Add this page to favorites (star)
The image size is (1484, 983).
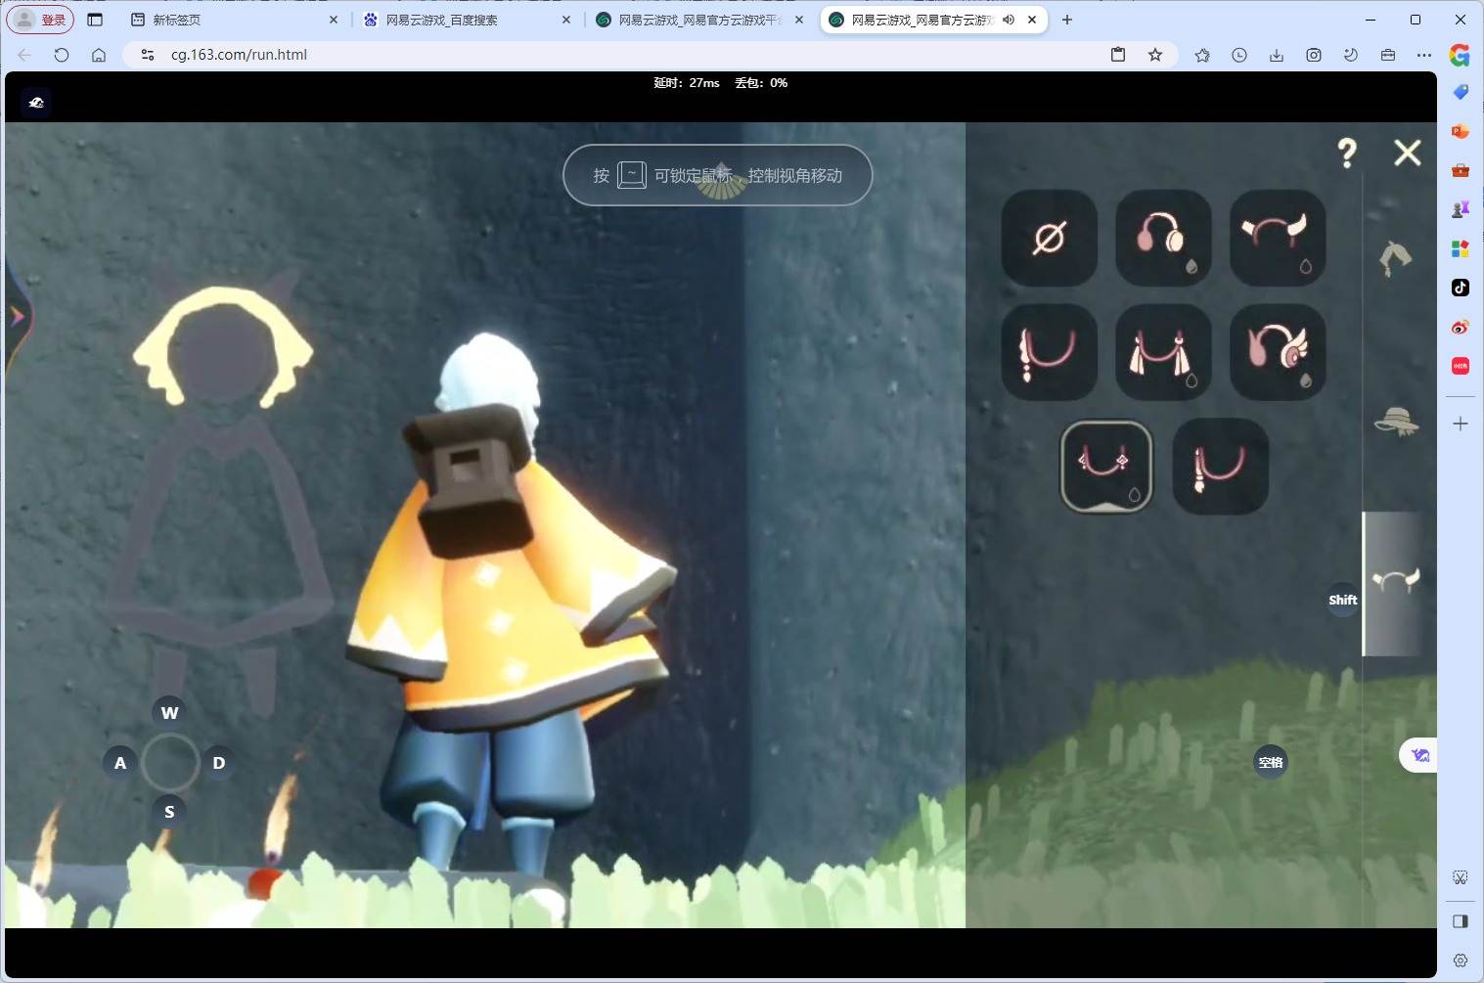pos(1155,55)
